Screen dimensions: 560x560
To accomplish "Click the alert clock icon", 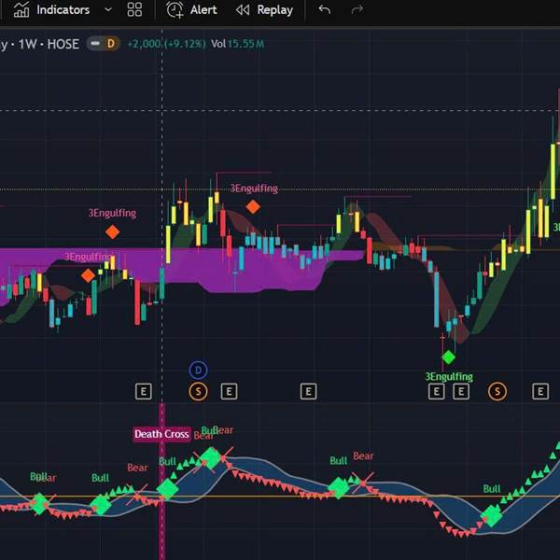I will [x=175, y=10].
